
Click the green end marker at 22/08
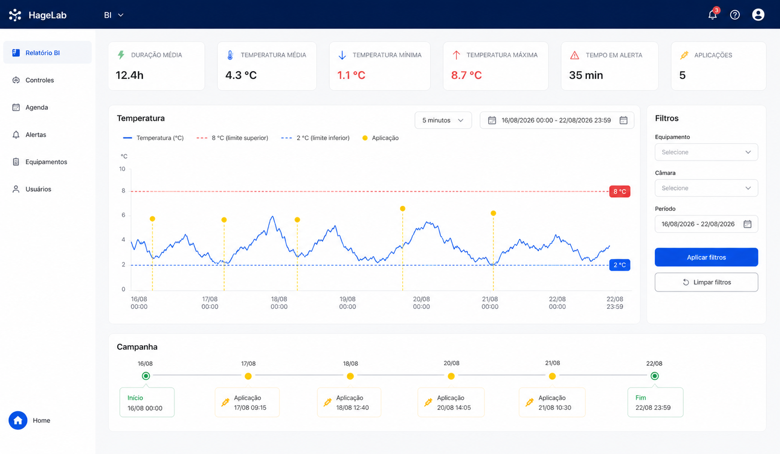(x=655, y=376)
